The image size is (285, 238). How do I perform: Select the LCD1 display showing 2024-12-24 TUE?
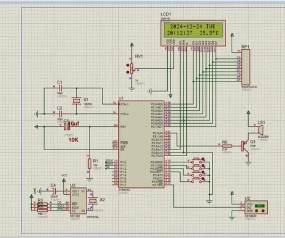pos(193,33)
